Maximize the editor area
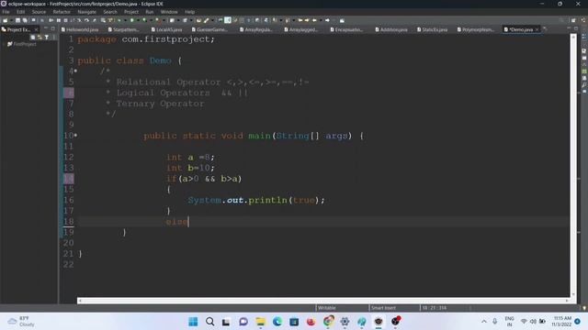The height and width of the screenshot is (330, 588). coord(576,28)
